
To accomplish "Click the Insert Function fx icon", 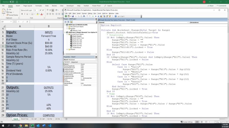I will point(27,22).
